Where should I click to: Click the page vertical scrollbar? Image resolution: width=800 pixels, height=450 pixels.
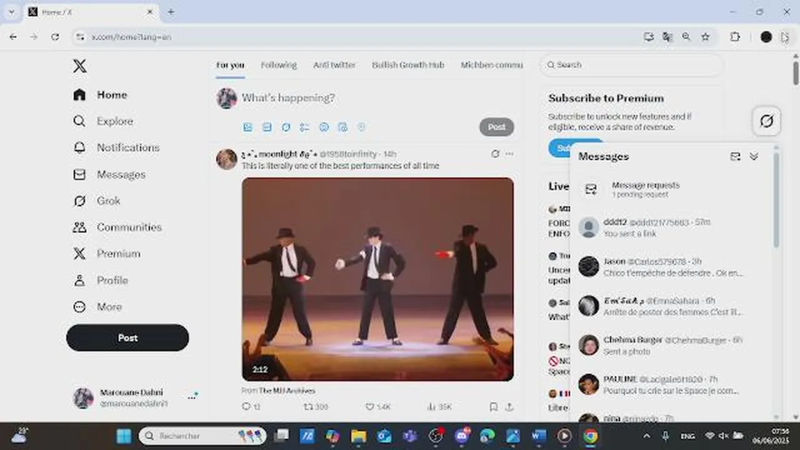click(795, 73)
